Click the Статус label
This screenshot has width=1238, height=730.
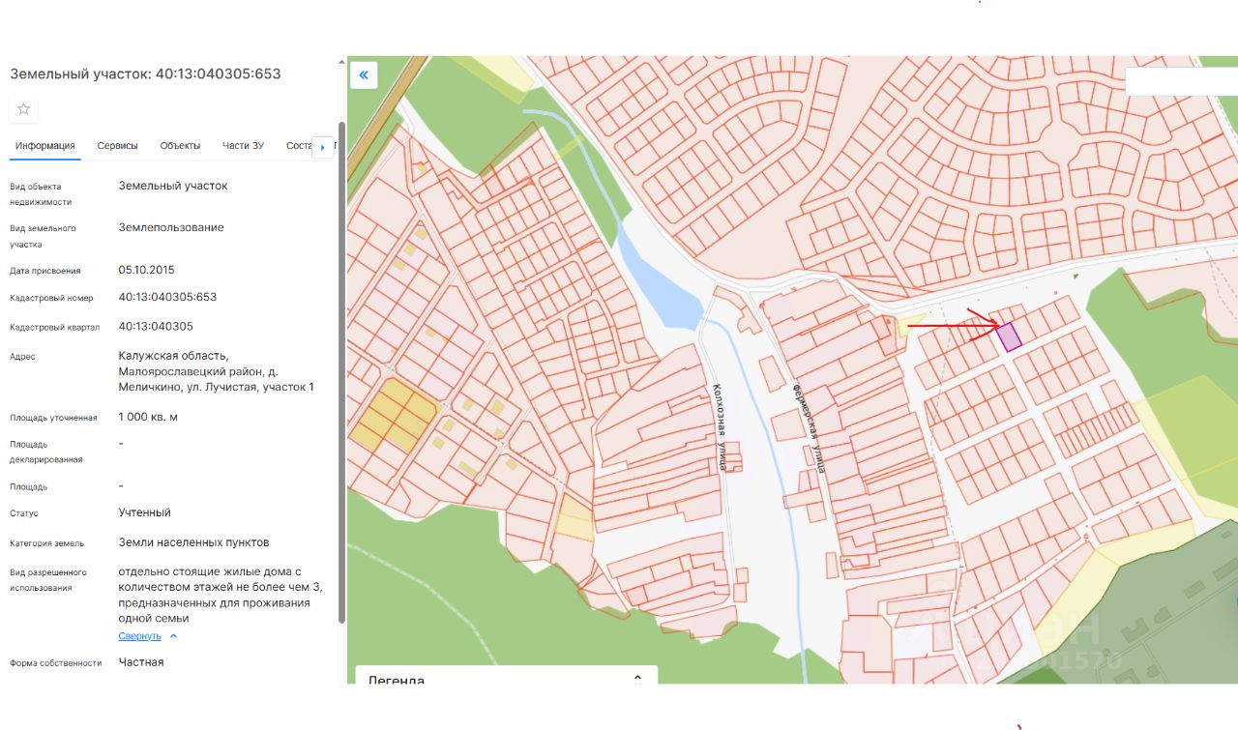point(24,513)
